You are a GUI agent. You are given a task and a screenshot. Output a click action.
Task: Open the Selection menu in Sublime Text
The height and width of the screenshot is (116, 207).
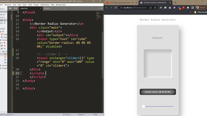coord(8,5)
